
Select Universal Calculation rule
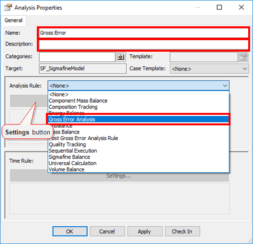point(138,163)
